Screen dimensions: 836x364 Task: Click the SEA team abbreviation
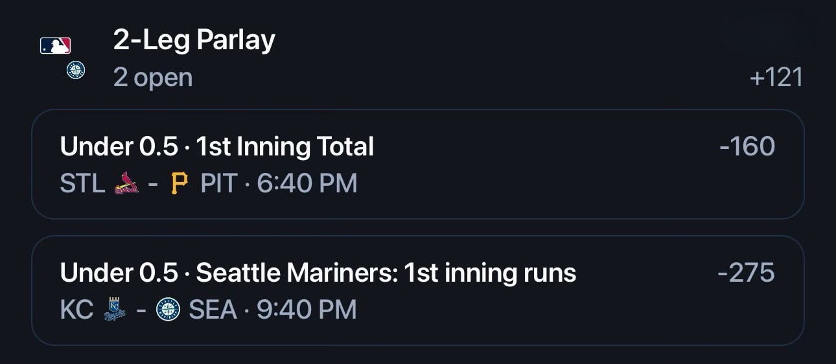point(213,310)
